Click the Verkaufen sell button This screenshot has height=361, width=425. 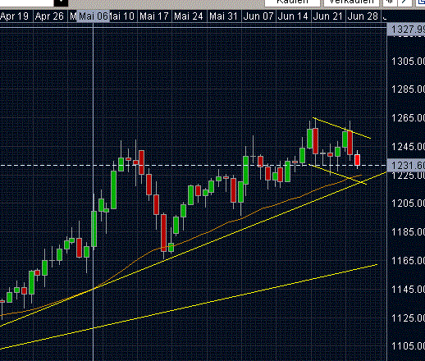tap(351, 2)
